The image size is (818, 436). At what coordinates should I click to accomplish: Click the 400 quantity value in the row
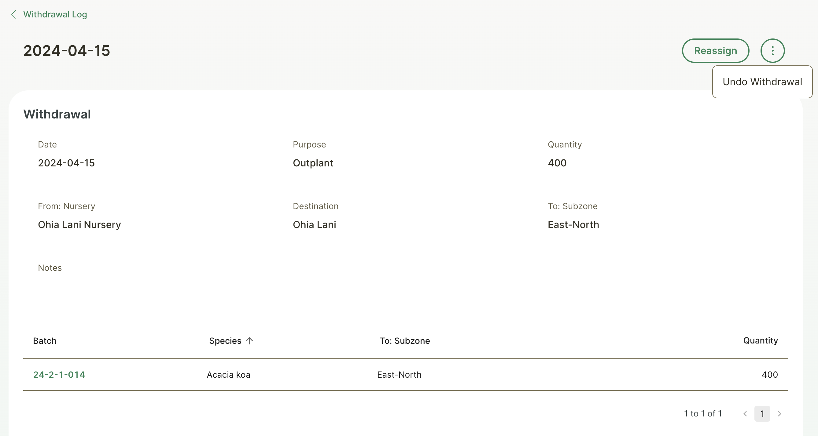pyautogui.click(x=769, y=375)
